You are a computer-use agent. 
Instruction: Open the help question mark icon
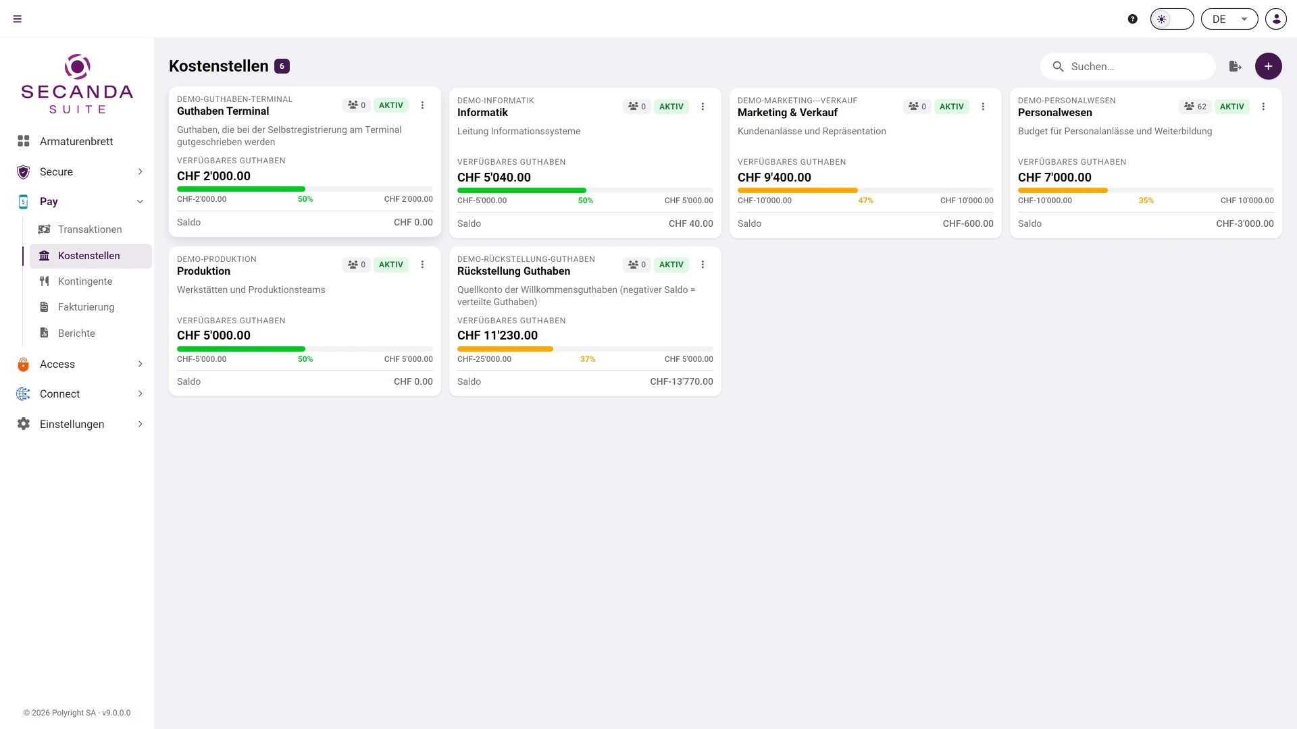1133,19
